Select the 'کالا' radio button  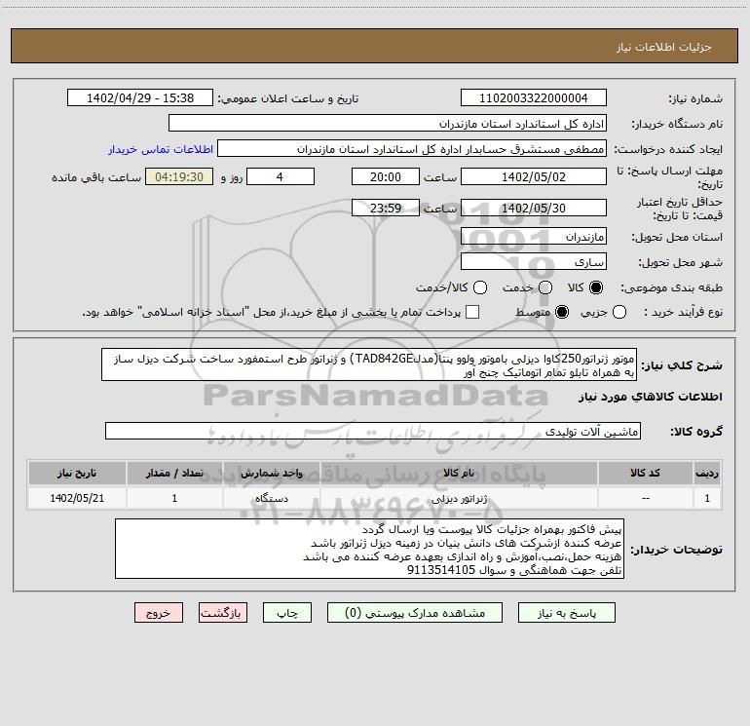(x=596, y=287)
